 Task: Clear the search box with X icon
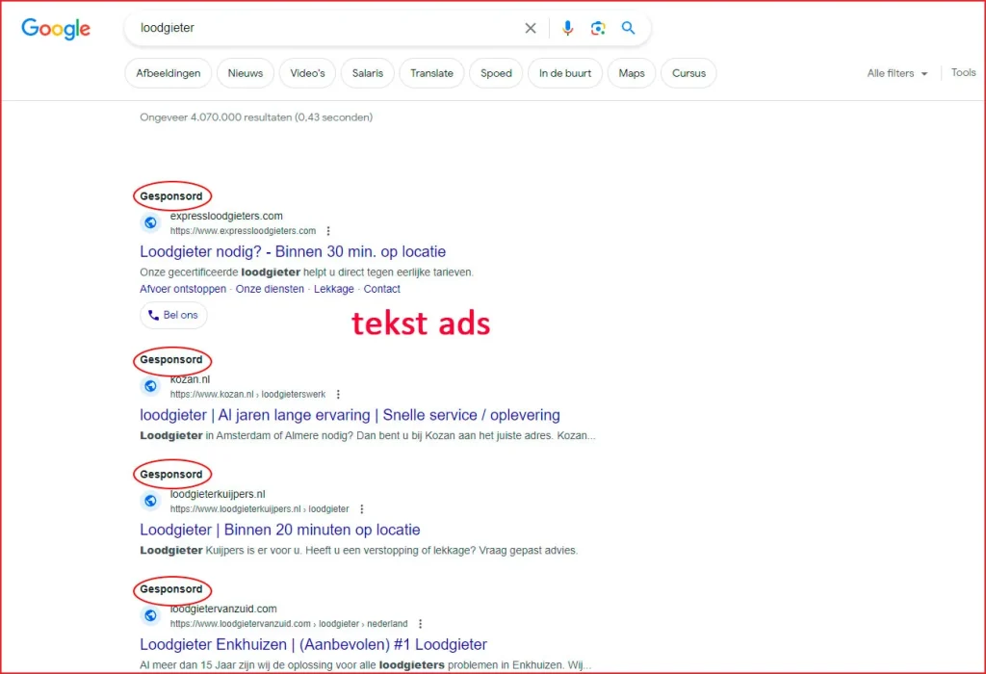coord(531,29)
